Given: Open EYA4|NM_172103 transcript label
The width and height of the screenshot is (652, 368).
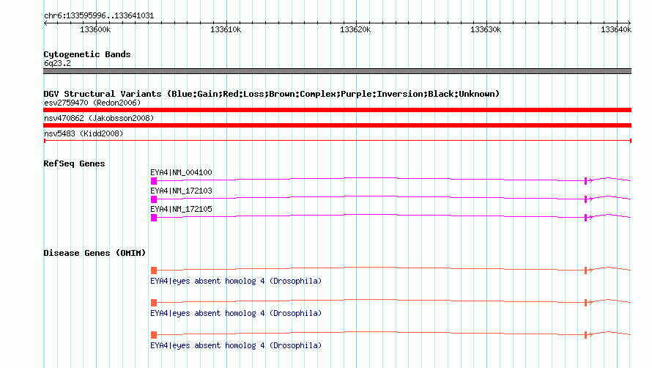Looking at the screenshot, I should tap(181, 191).
